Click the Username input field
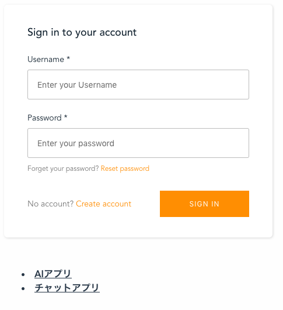The height and width of the screenshot is (310, 283). pyautogui.click(x=138, y=84)
